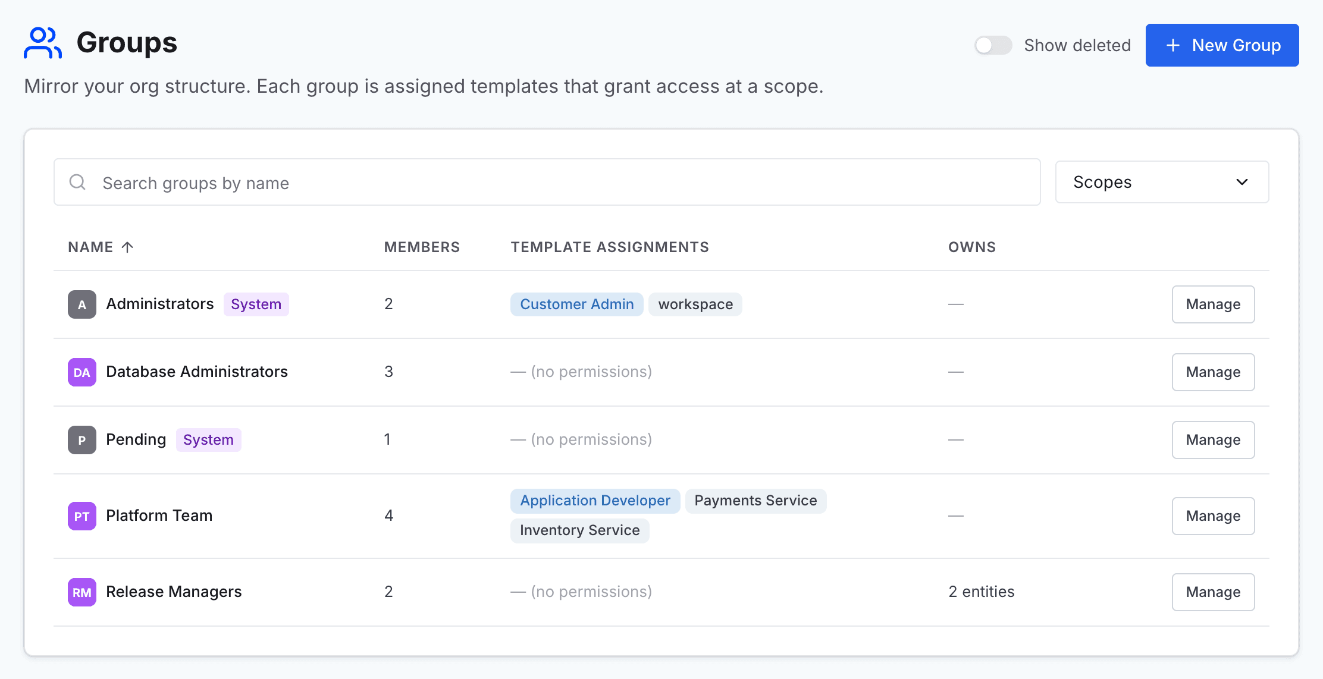This screenshot has height=679, width=1323.
Task: Manage the Pending group
Action: click(x=1213, y=440)
